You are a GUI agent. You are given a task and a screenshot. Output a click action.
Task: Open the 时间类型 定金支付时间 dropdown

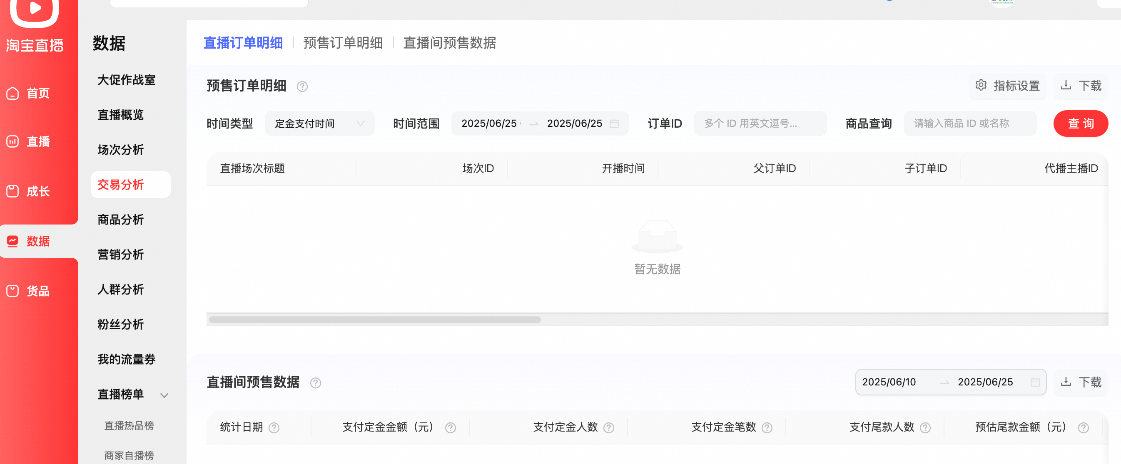tap(319, 123)
